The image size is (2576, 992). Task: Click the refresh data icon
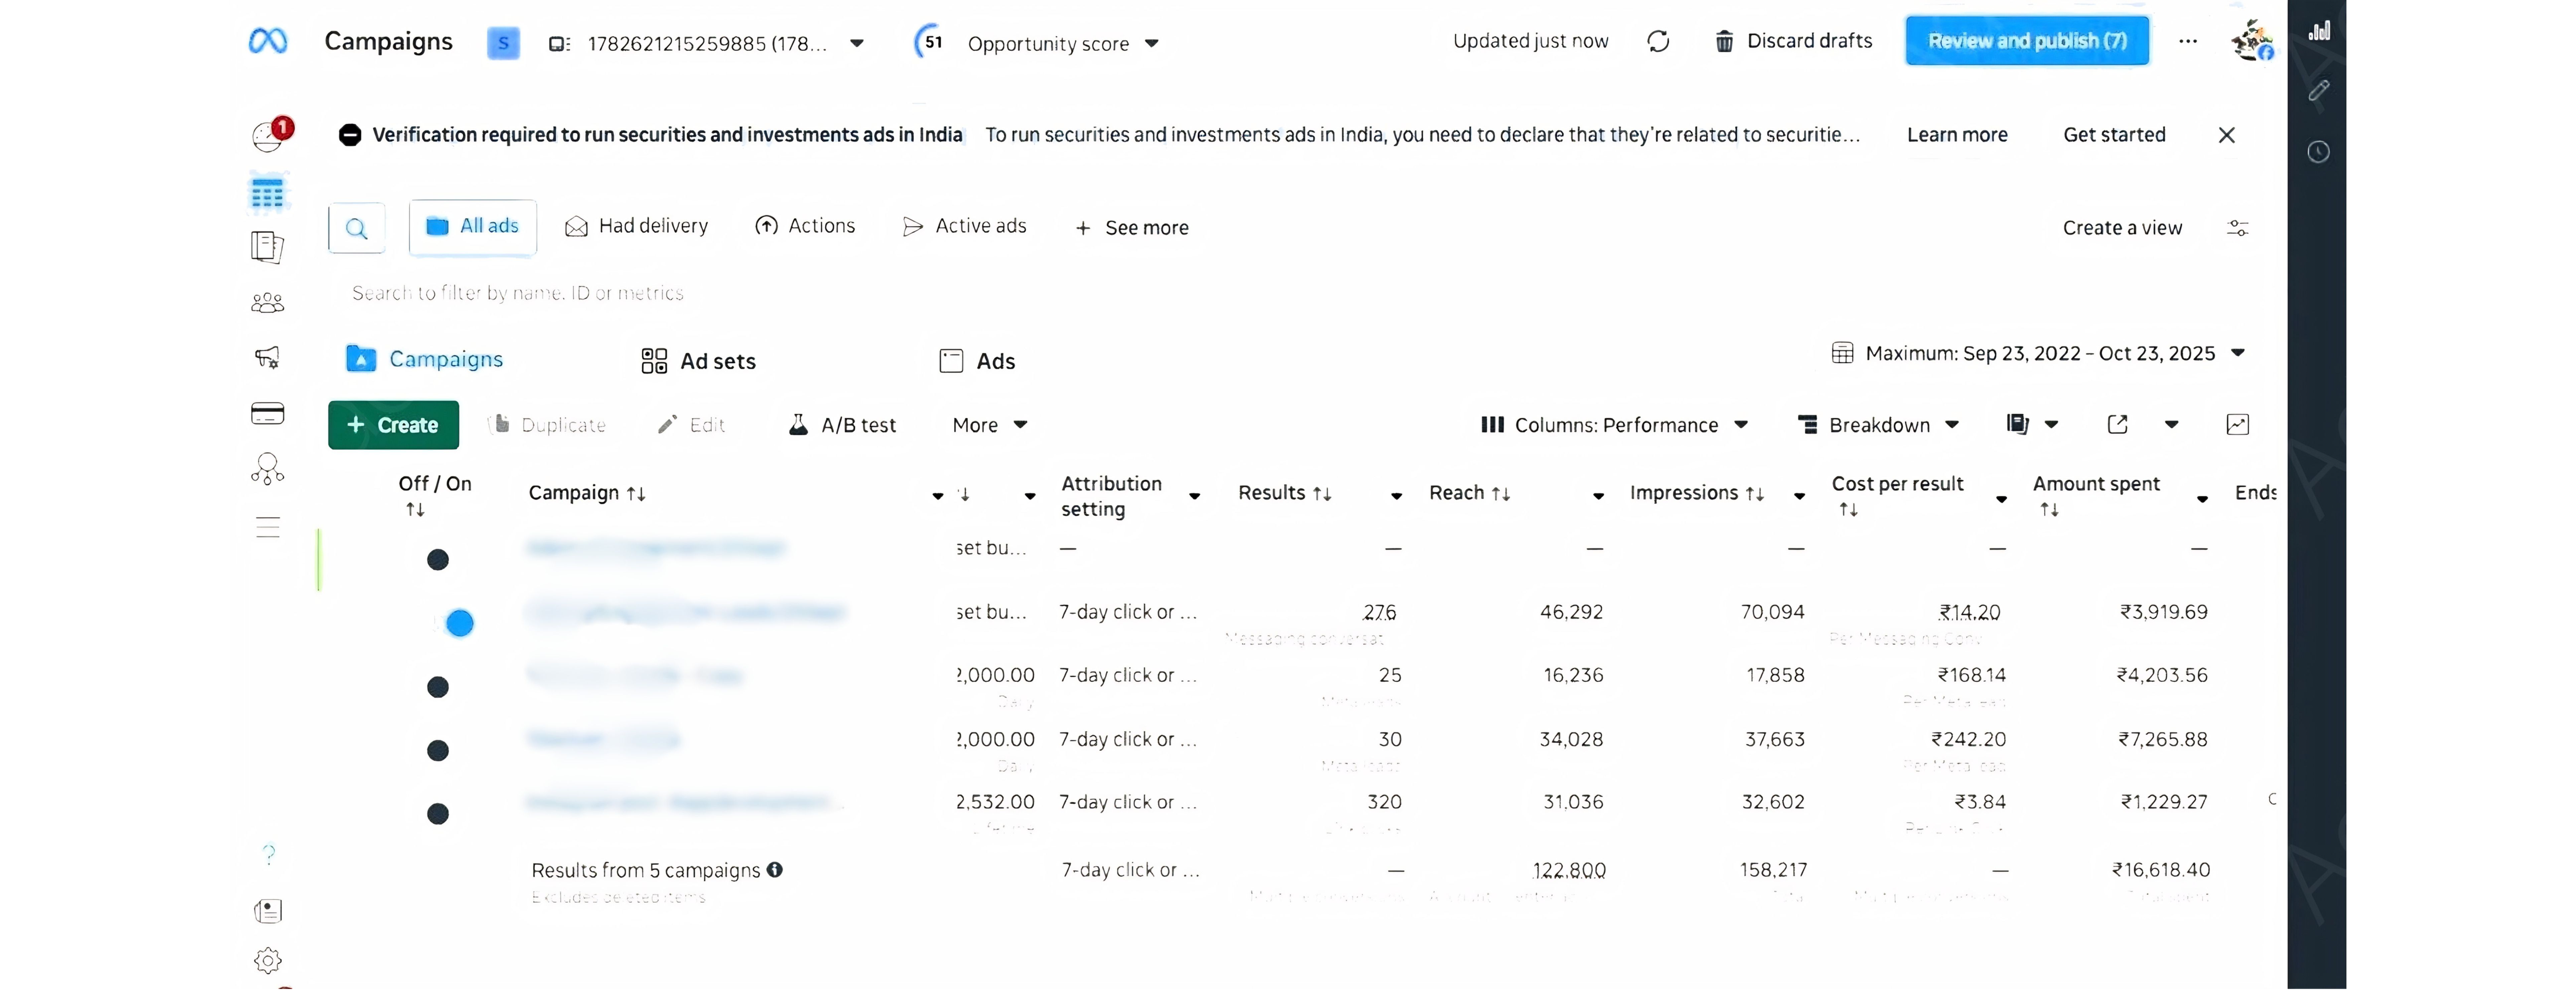coord(1658,41)
